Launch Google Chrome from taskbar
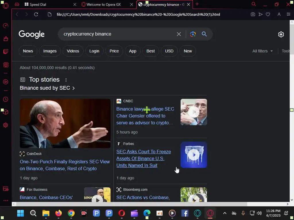The image size is (294, 220). tap(71, 213)
